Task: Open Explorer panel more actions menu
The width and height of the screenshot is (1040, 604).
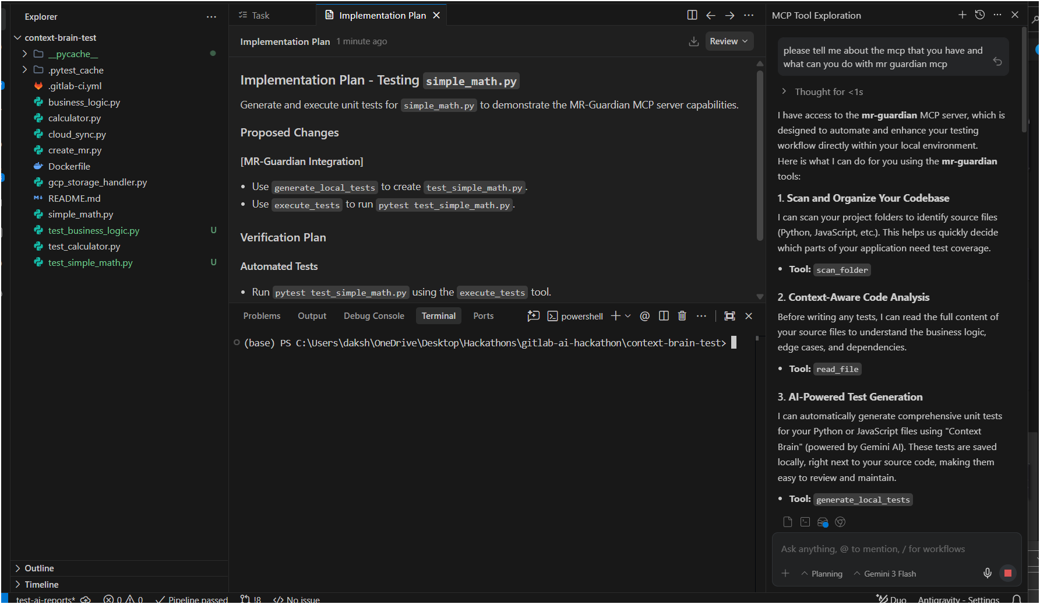Action: click(x=211, y=17)
